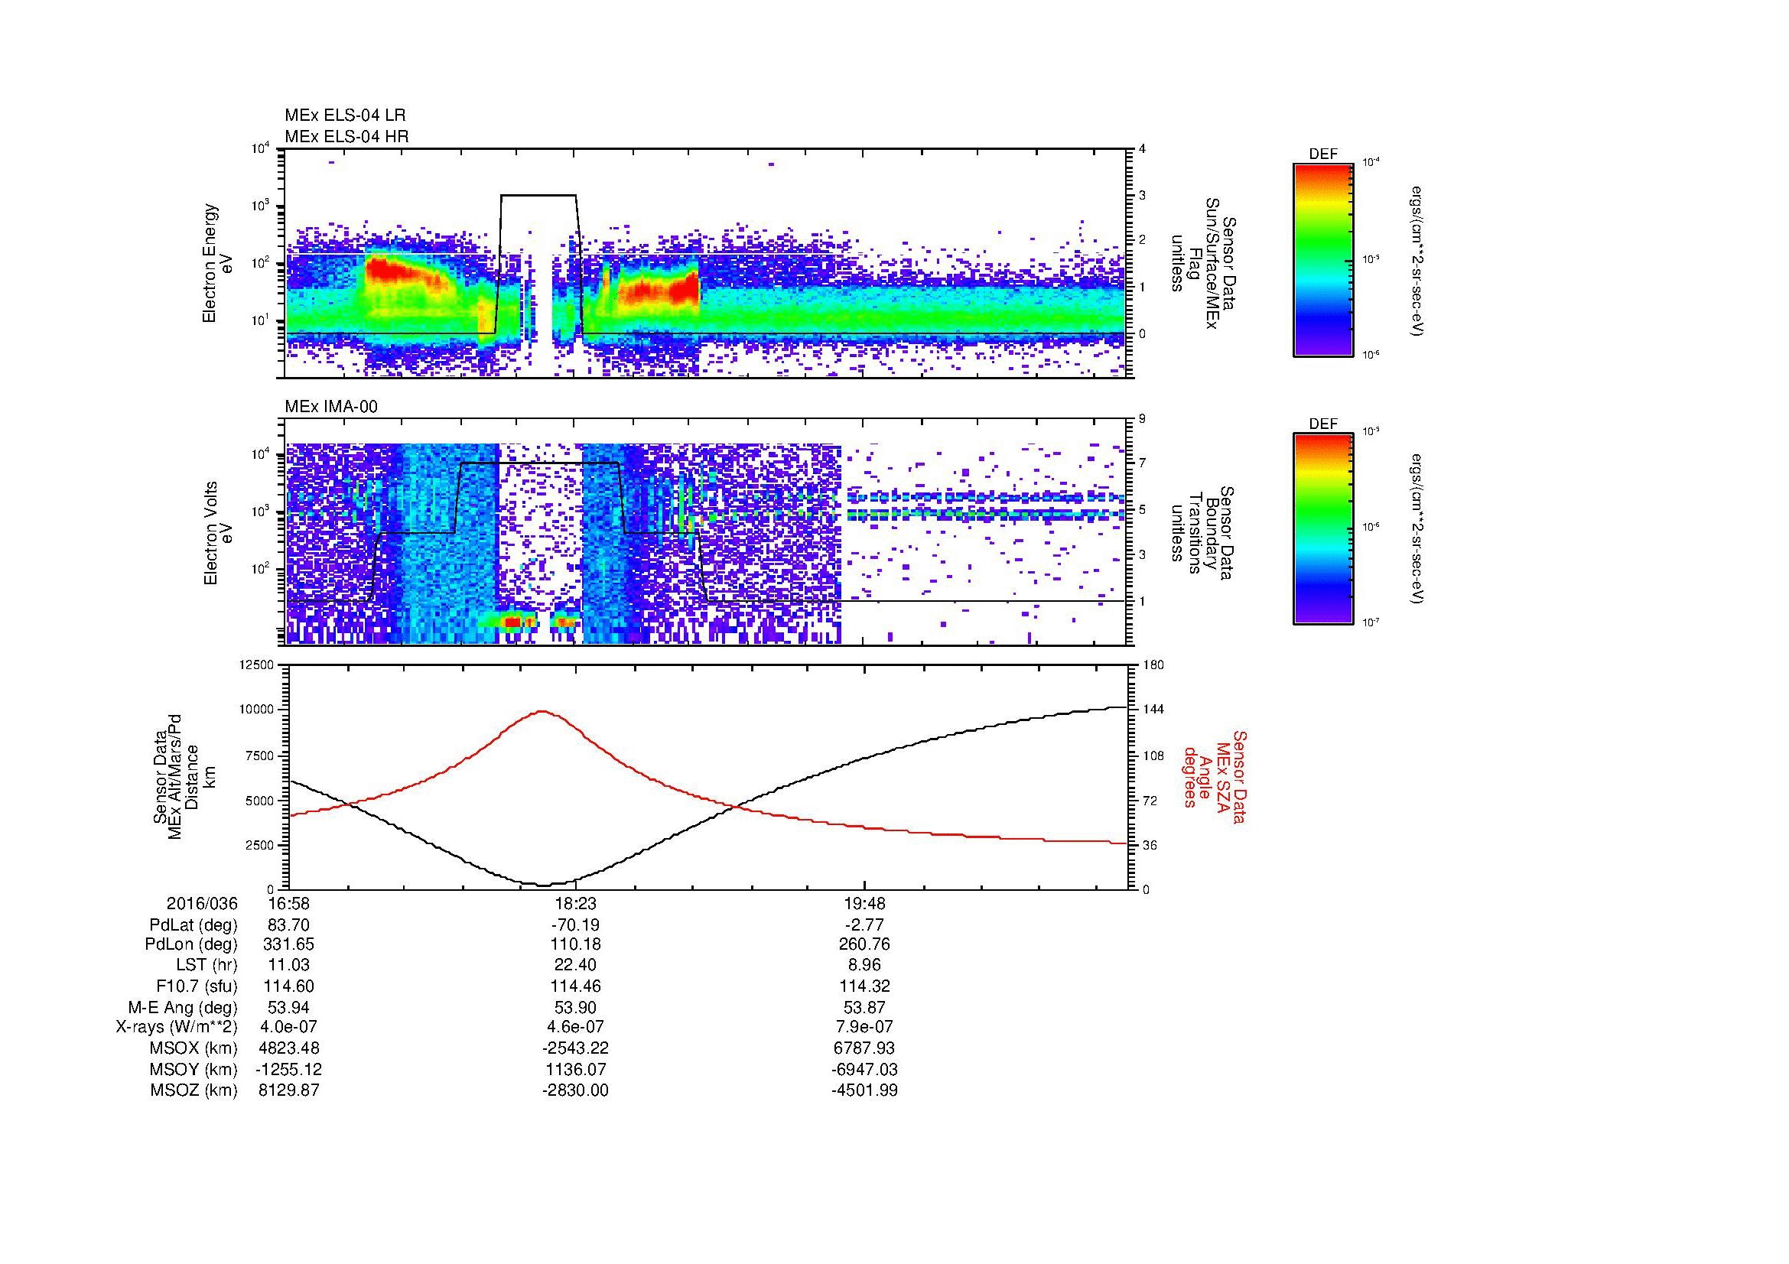Image resolution: width=1789 pixels, height=1264 pixels.
Task: Click the '16:58' time tick label
Action: click(288, 903)
